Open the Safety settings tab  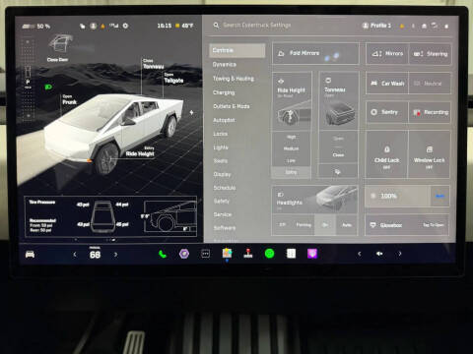(222, 202)
